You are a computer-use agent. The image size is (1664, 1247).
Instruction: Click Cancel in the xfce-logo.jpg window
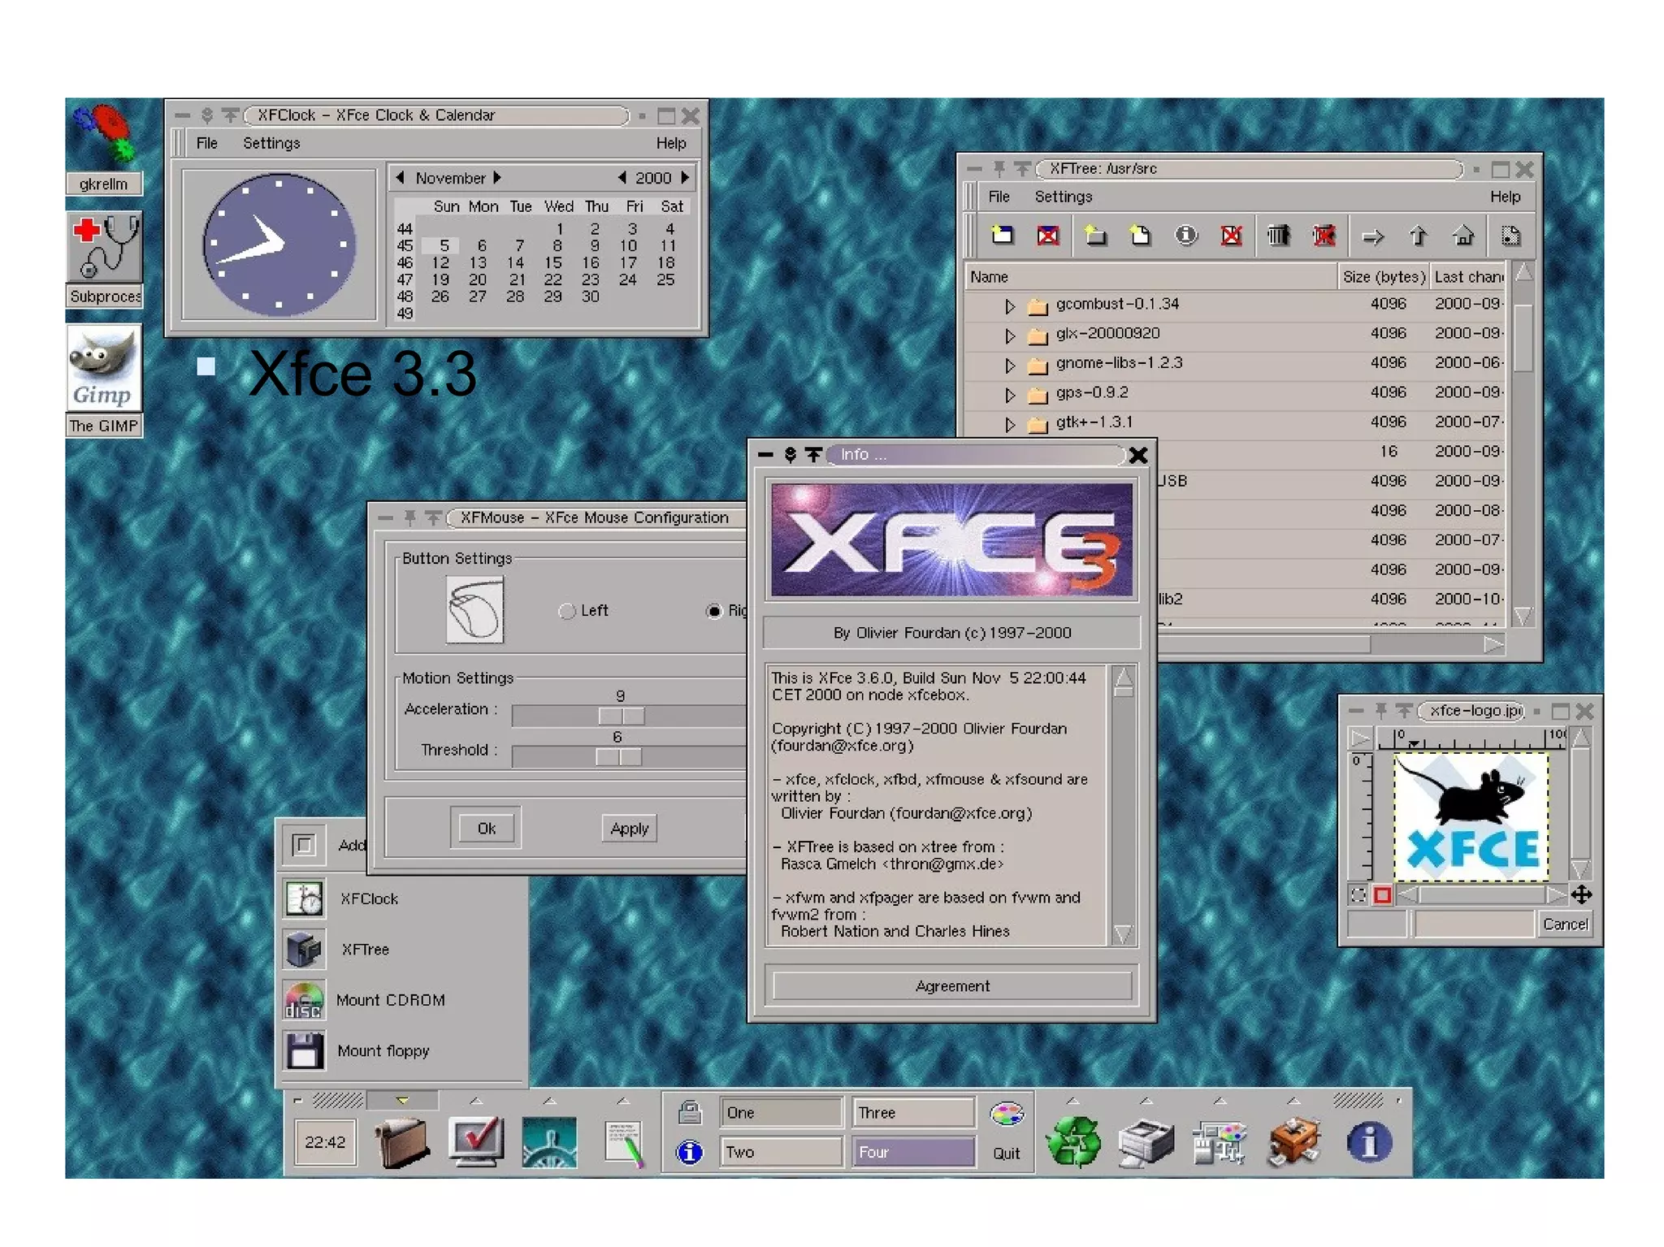pyautogui.click(x=1564, y=924)
